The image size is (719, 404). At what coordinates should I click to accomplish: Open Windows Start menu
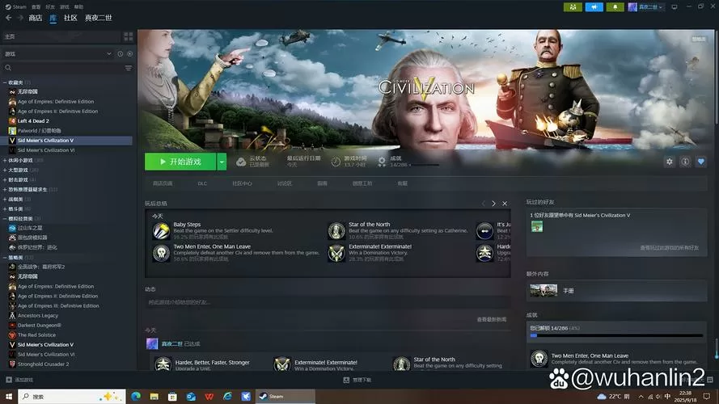pos(8,396)
